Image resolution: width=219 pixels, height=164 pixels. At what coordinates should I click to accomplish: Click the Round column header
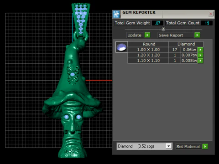148,44
